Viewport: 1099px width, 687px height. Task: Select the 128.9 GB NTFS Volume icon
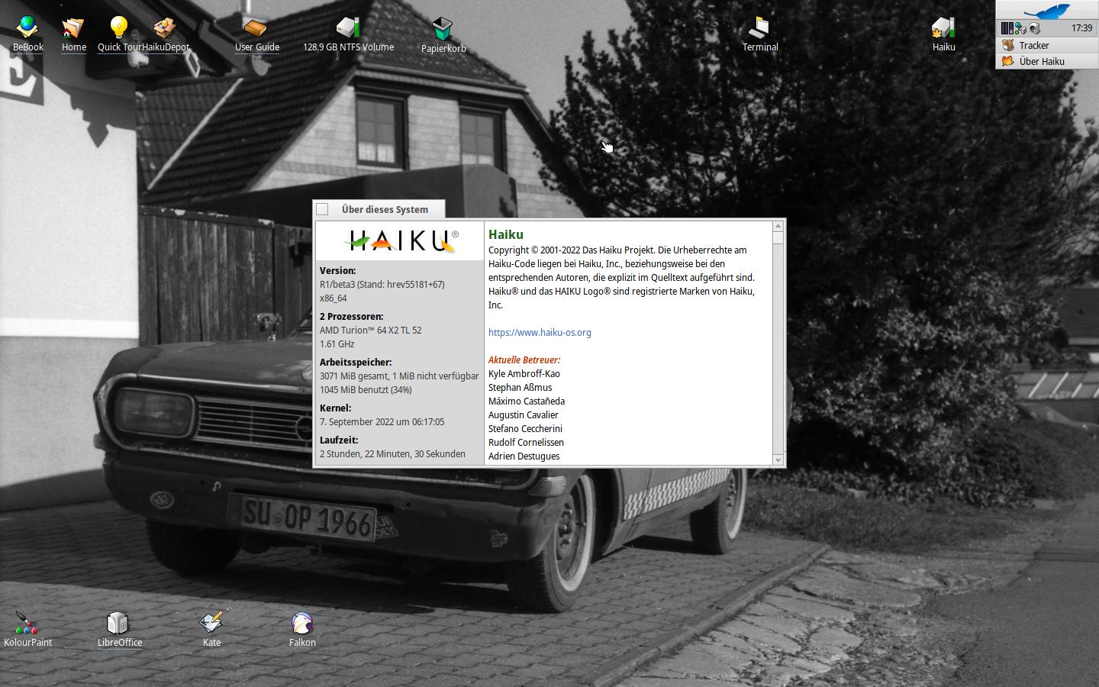point(348,28)
